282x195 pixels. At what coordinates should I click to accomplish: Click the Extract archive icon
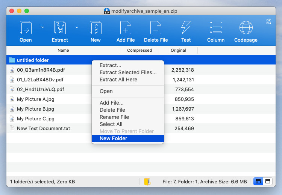[60, 28]
